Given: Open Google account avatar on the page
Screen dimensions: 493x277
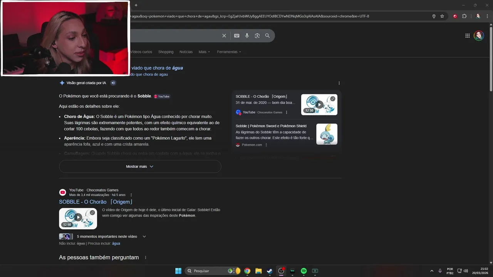Looking at the screenshot, I should (x=479, y=35).
